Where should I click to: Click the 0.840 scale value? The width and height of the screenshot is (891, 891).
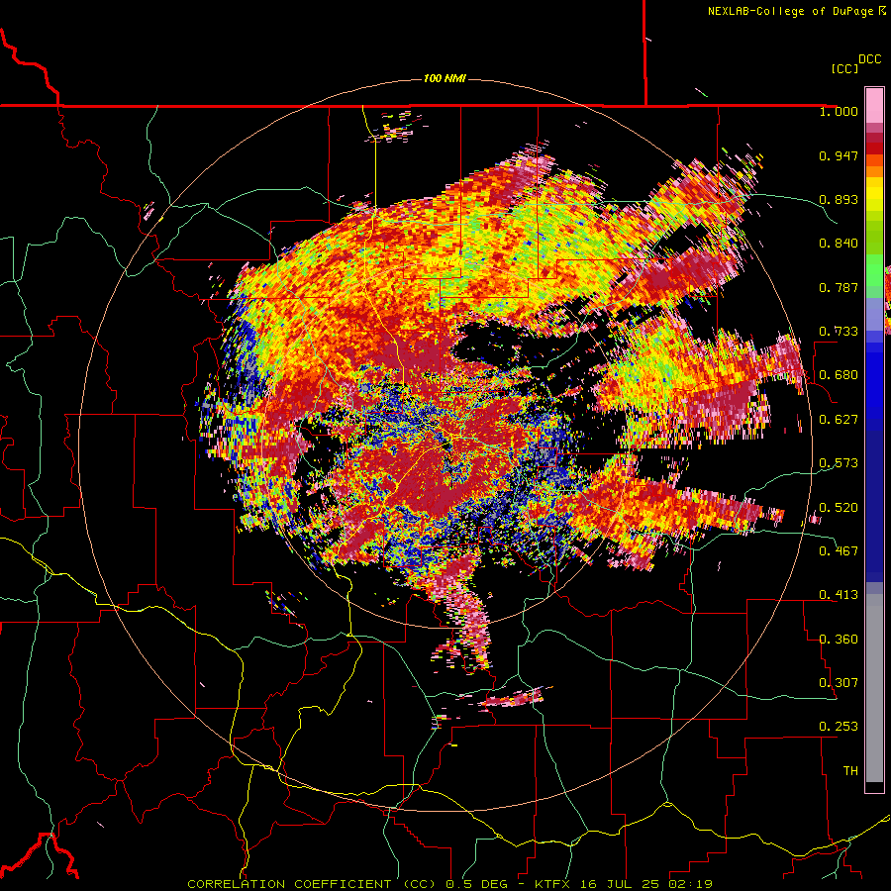pos(839,244)
